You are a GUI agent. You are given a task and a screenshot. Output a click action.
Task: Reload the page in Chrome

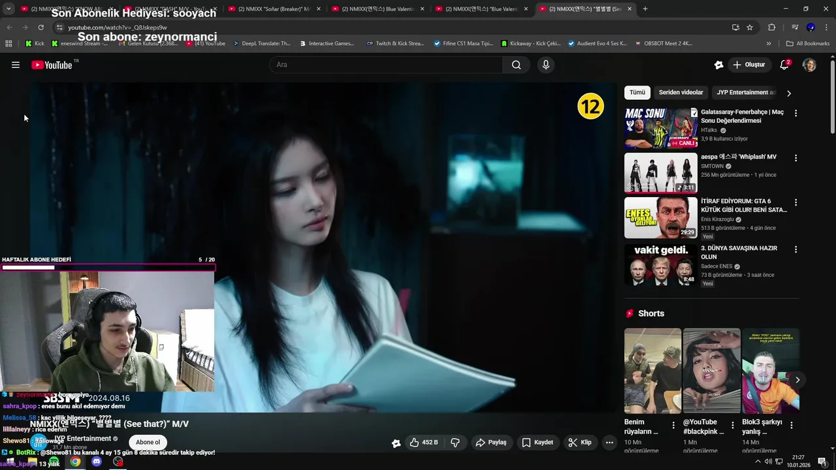coord(40,27)
